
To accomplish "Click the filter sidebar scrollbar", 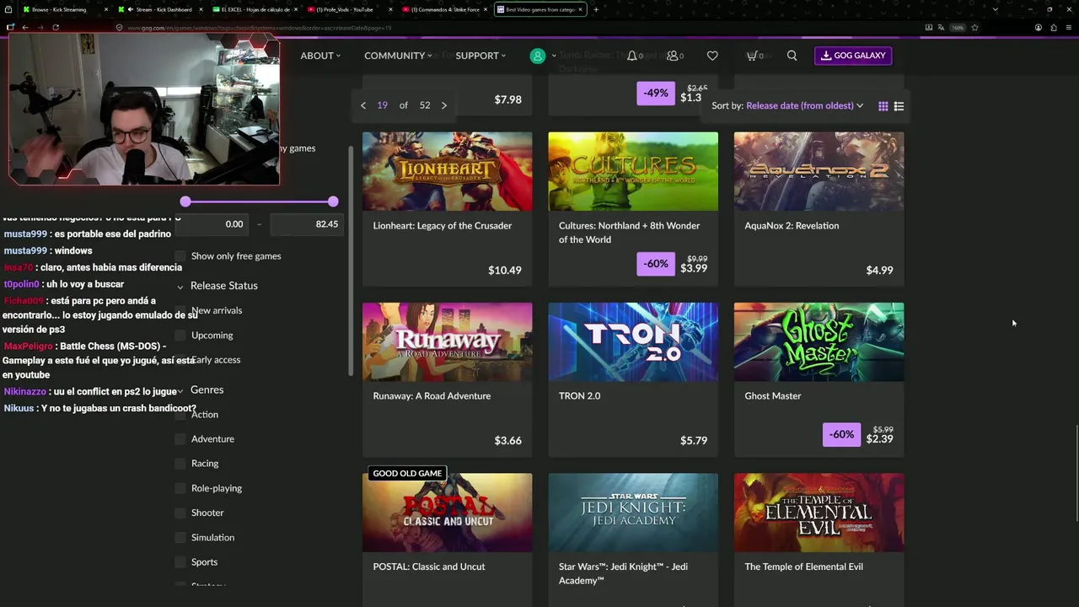I will tap(352, 261).
